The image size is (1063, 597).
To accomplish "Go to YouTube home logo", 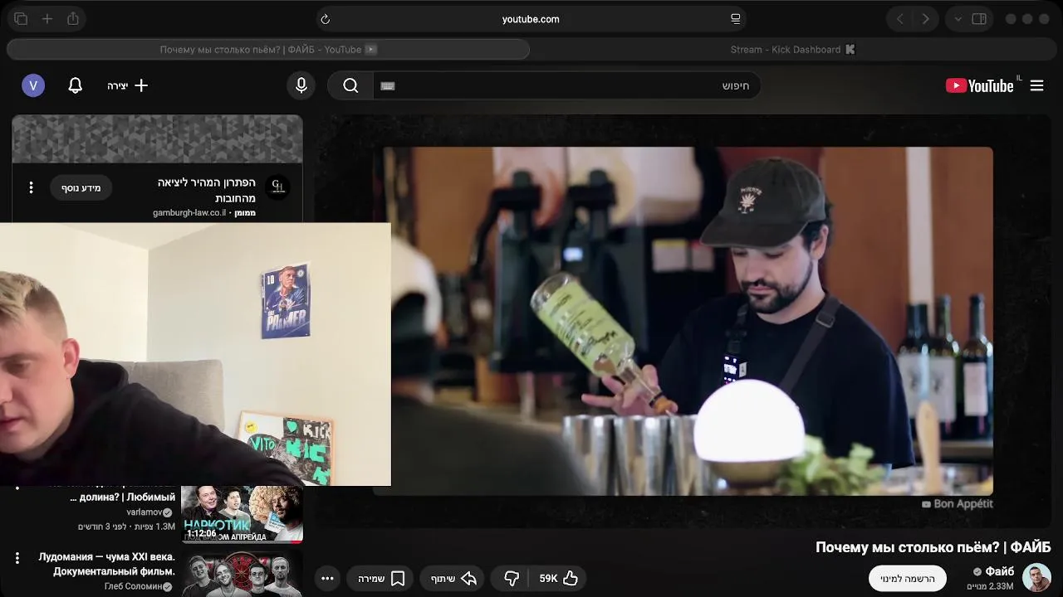I will tap(980, 85).
